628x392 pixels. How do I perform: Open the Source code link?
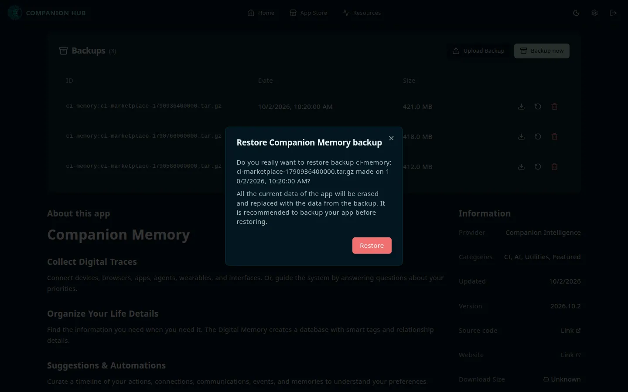(x=570, y=331)
